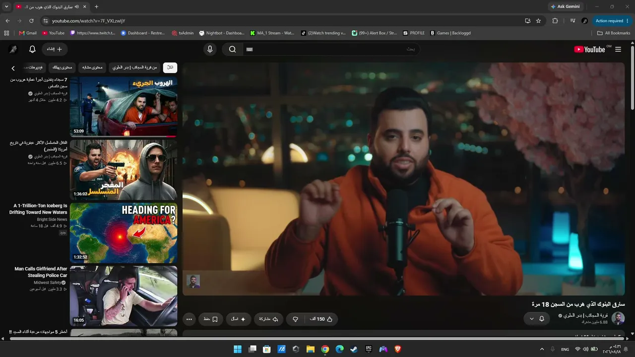
Task: Open the media control icon in Chrome toolbar
Action: tap(572, 21)
